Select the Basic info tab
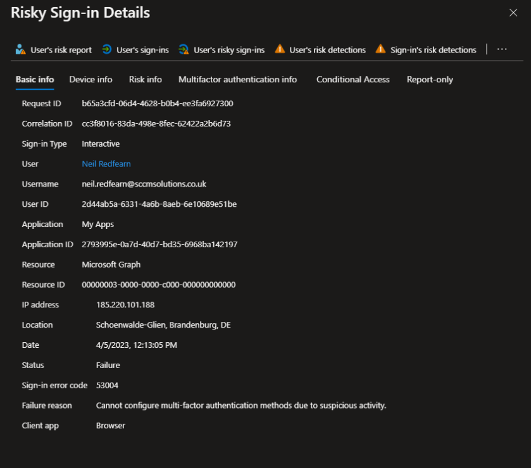Viewport: 531px width, 468px height. (35, 79)
